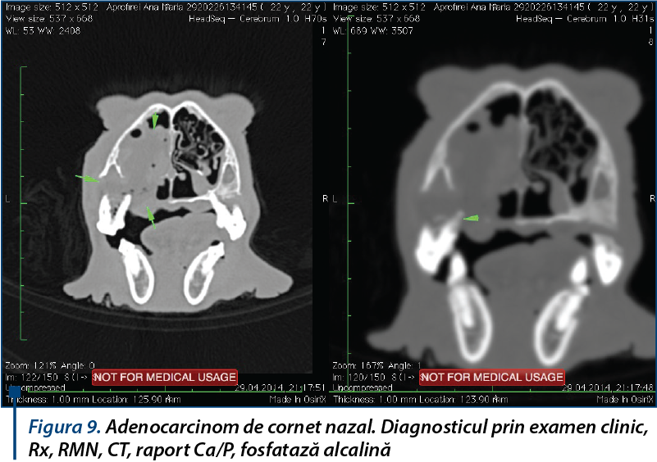Click the R orientation marker of left viewer

coord(325,199)
